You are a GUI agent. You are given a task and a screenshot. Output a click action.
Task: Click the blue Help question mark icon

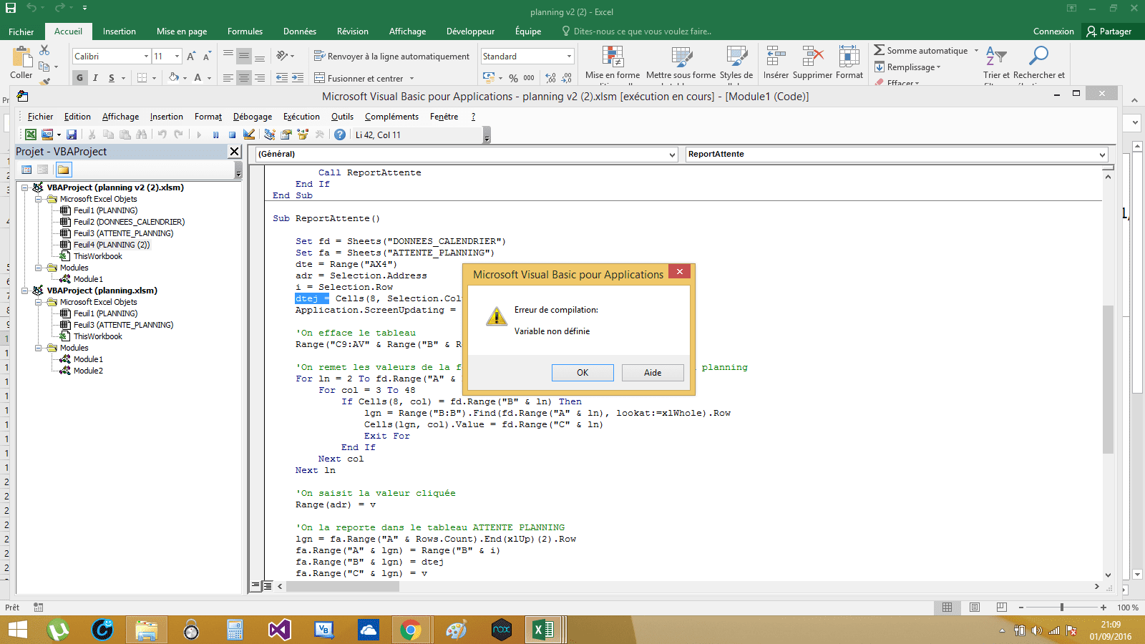pyautogui.click(x=340, y=135)
